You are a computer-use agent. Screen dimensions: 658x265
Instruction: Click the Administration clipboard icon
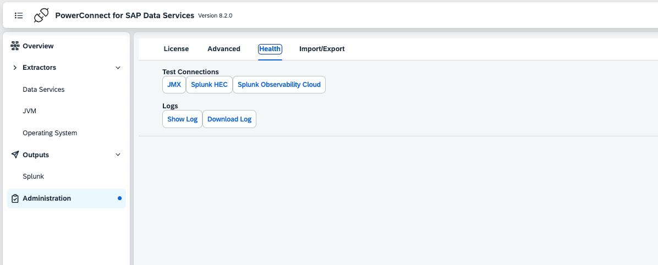[15, 198]
